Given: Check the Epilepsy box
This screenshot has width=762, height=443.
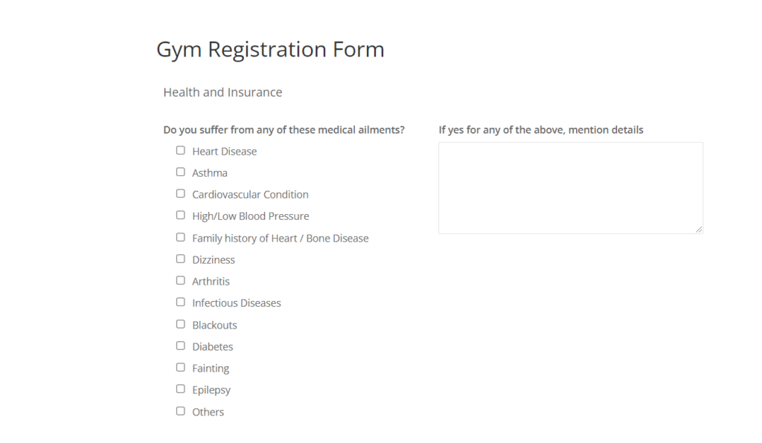Looking at the screenshot, I should pos(180,388).
